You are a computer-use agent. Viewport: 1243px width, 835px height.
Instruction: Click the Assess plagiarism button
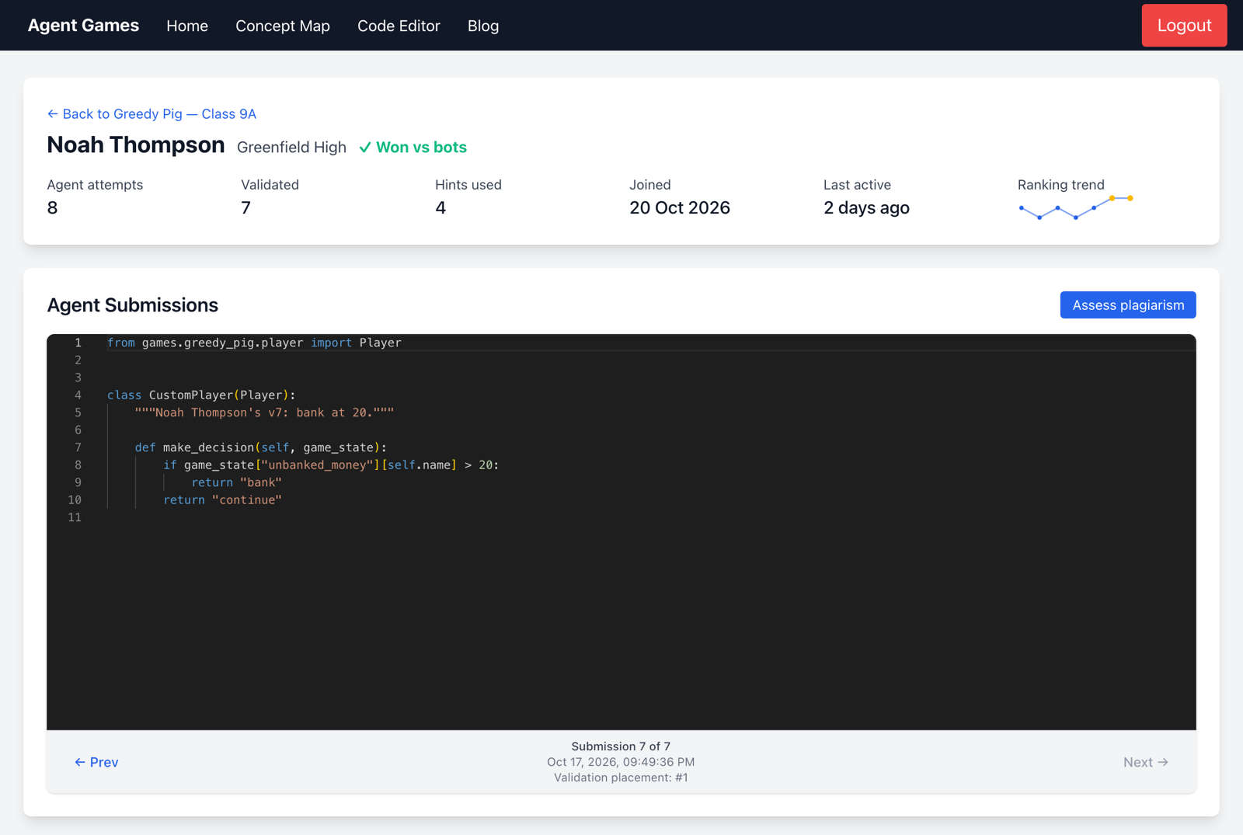(x=1128, y=305)
